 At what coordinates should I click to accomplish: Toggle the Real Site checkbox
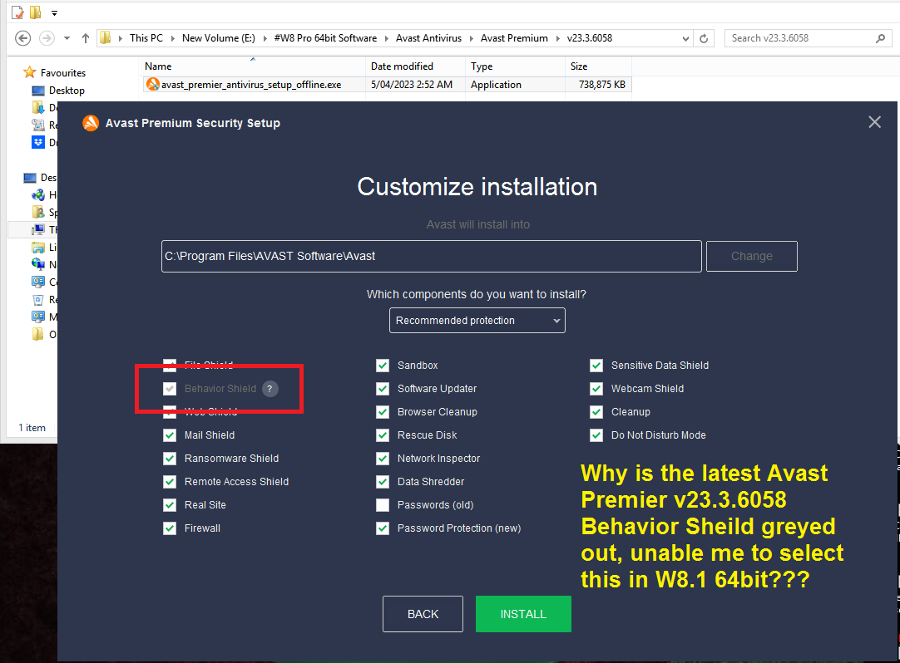click(170, 505)
